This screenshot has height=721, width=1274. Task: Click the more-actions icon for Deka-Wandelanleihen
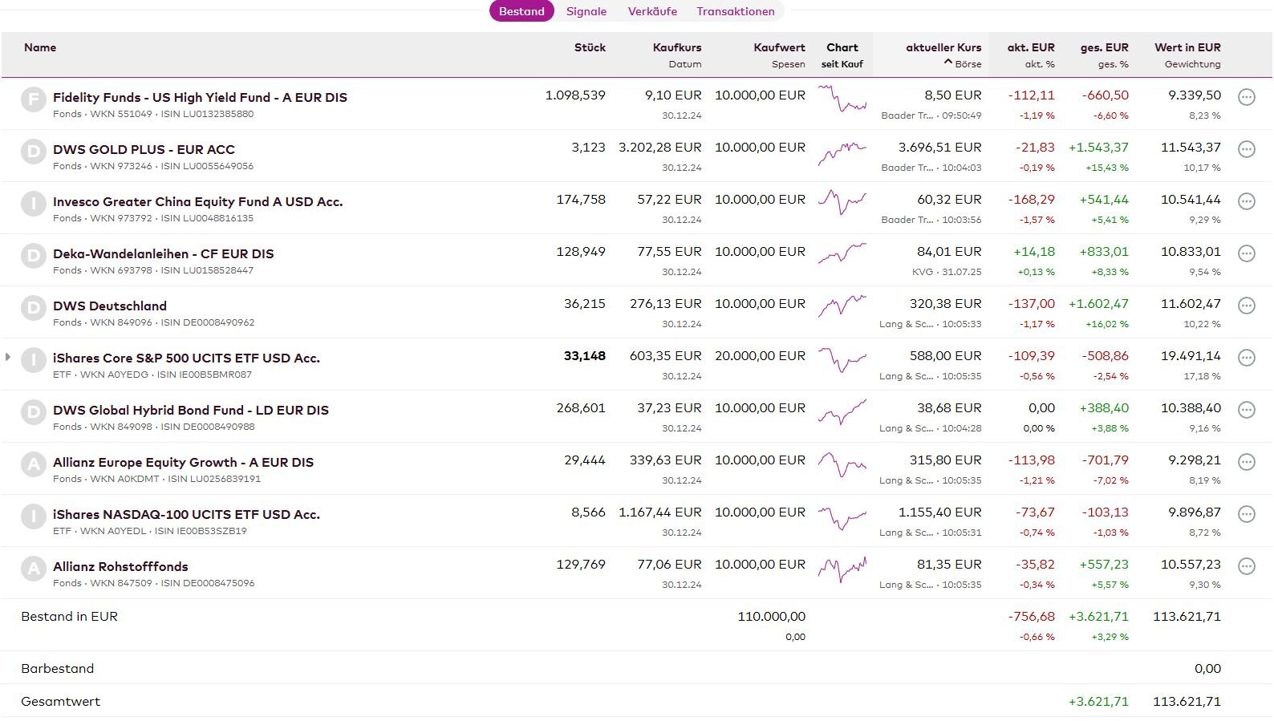1246,253
